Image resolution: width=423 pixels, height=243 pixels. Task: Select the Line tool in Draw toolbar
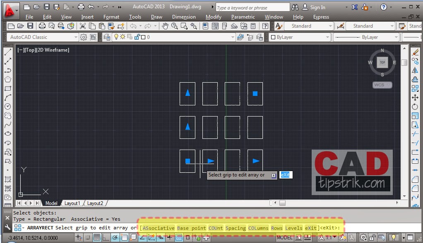click(8, 52)
